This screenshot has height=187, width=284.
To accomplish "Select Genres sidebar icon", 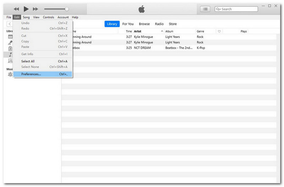I will click(x=10, y=61).
